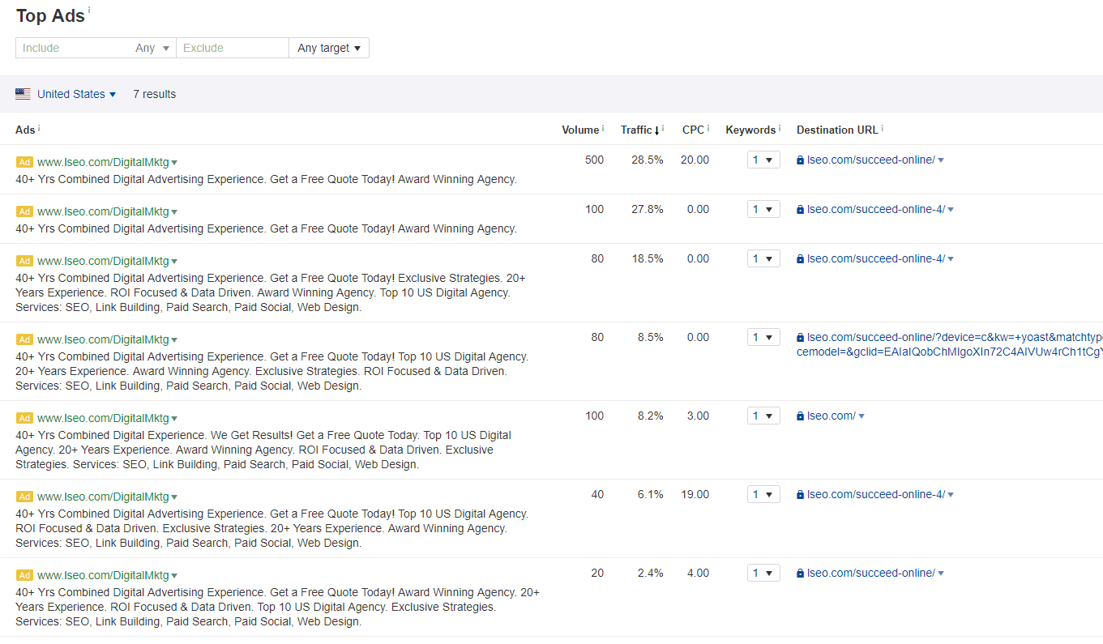Click the Volume column info icon
1103x644 pixels.
pos(603,126)
